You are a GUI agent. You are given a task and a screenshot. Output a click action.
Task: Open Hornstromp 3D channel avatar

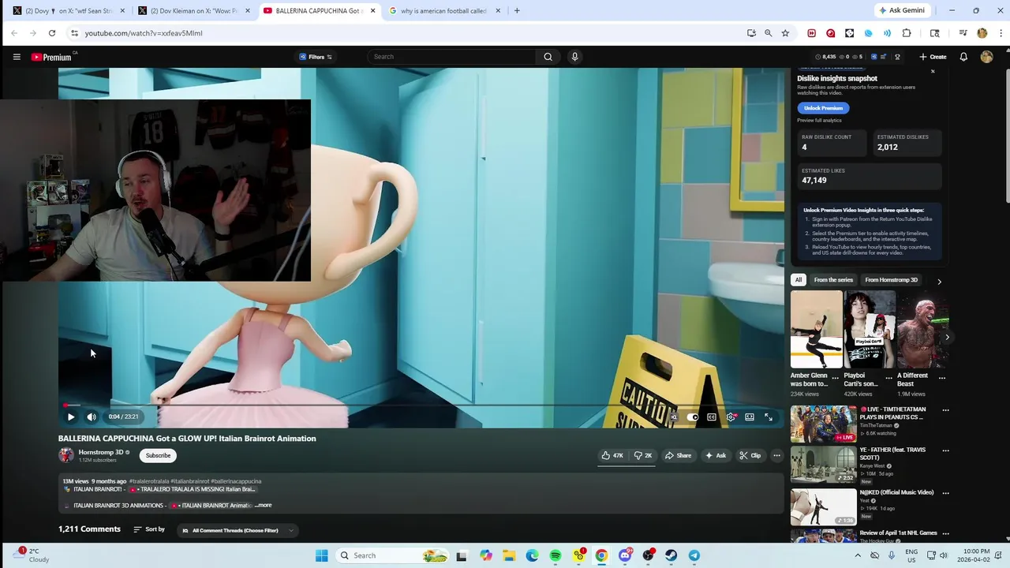[66, 455]
